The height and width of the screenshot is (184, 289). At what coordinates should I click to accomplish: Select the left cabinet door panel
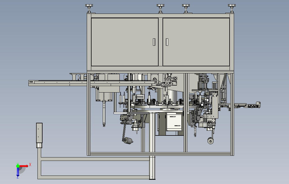125,42
